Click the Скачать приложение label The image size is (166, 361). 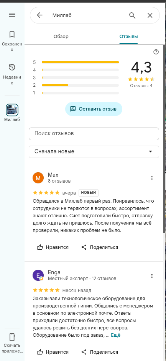coord(12,348)
